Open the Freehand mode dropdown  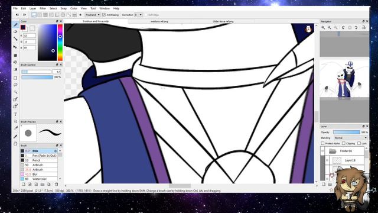92,15
